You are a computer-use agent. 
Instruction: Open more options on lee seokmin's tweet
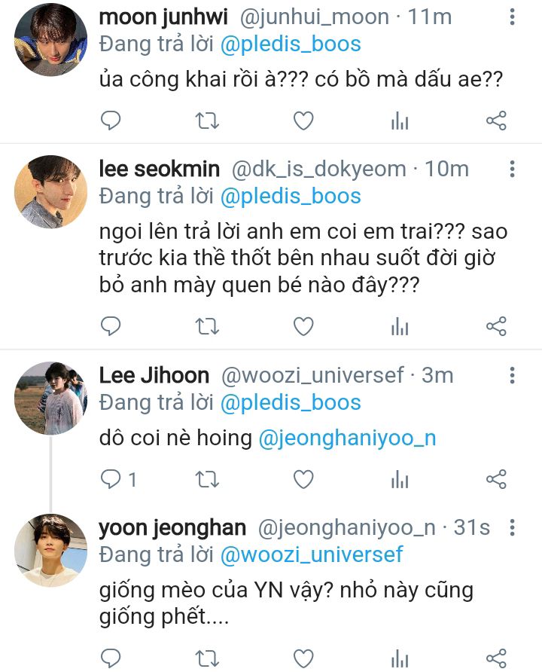point(512,169)
